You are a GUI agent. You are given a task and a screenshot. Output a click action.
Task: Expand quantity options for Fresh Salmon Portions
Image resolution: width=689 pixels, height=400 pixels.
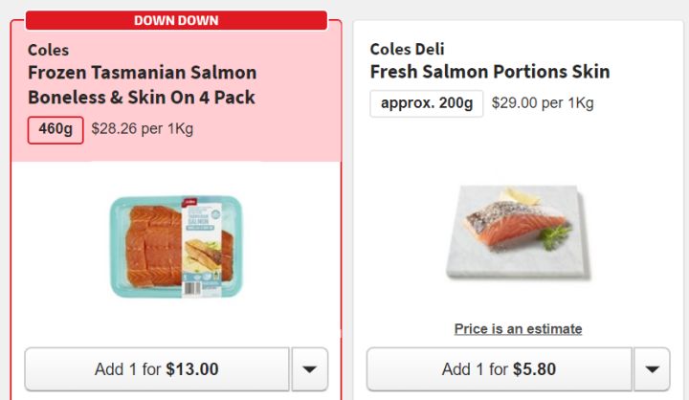click(x=652, y=369)
